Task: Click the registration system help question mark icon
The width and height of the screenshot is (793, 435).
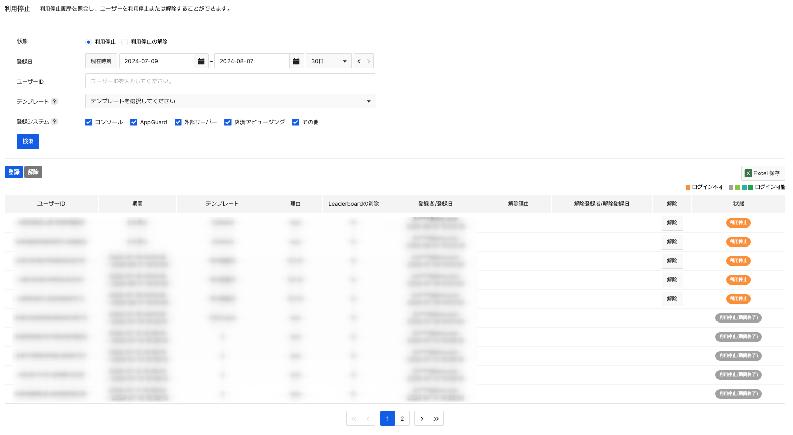Action: click(54, 121)
